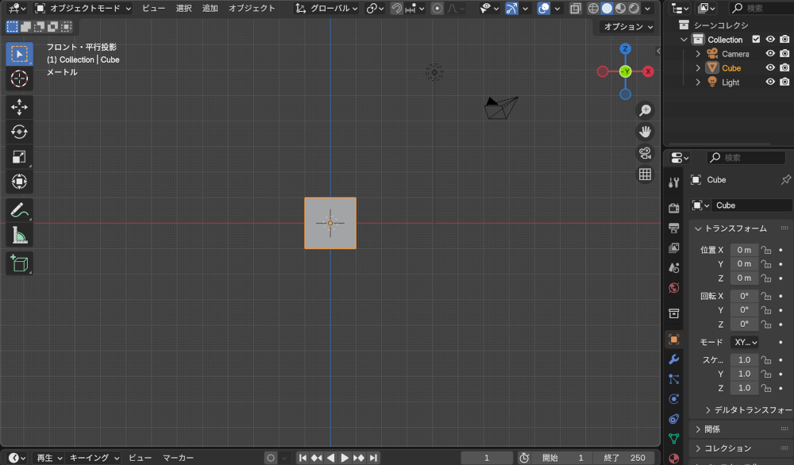Open the Modifiers wrench properties tab
The height and width of the screenshot is (465, 794).
point(674,359)
